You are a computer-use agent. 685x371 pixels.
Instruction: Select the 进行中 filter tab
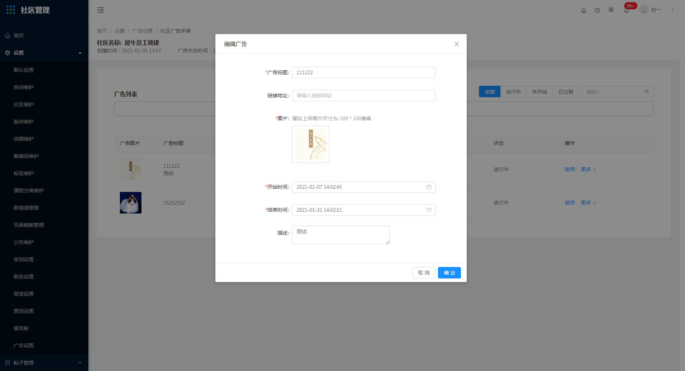tap(513, 92)
